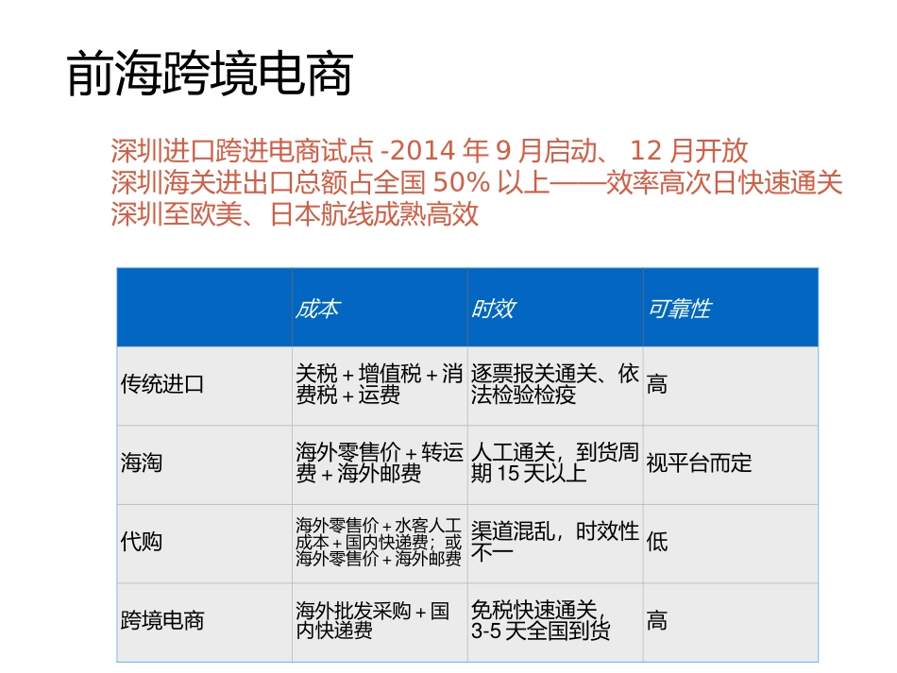This screenshot has width=897, height=673.
Task: Click the 可靠性 column header
Action: click(731, 308)
